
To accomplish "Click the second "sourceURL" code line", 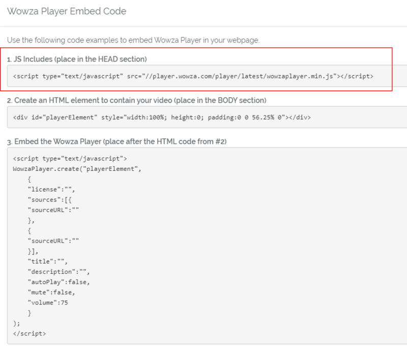I will tap(53, 241).
